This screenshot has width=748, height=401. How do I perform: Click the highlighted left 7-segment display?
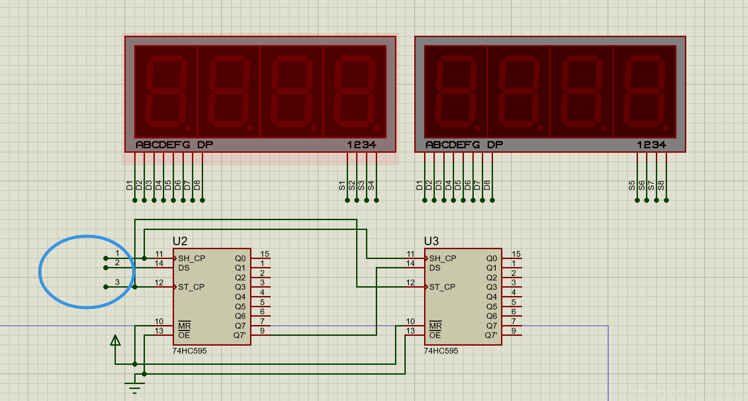260,94
